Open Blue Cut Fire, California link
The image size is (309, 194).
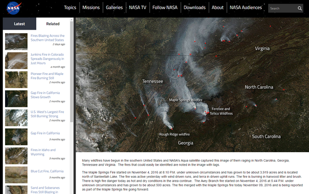(x=47, y=171)
